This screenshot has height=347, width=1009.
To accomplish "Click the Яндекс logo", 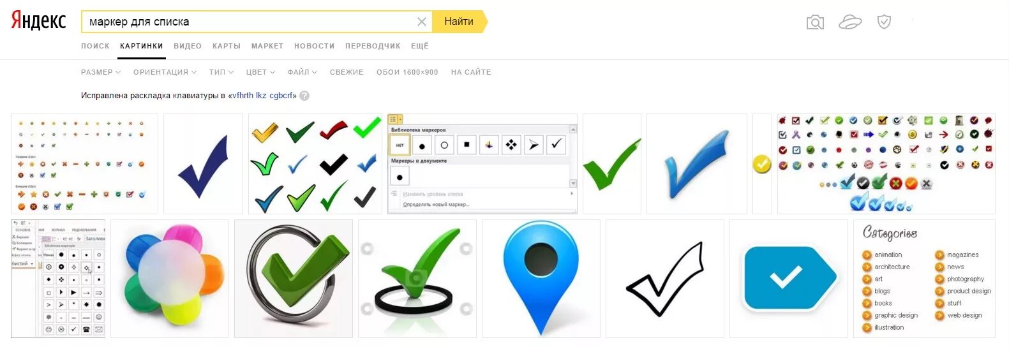I will (38, 20).
